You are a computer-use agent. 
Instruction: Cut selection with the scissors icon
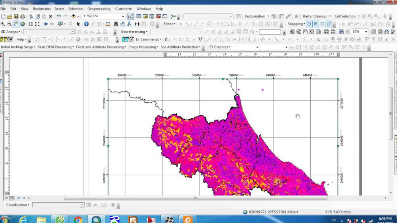pos(31,16)
